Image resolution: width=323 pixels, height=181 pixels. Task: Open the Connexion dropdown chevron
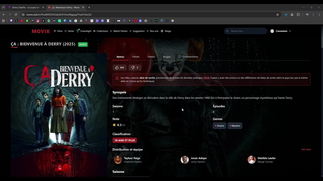coord(290,31)
